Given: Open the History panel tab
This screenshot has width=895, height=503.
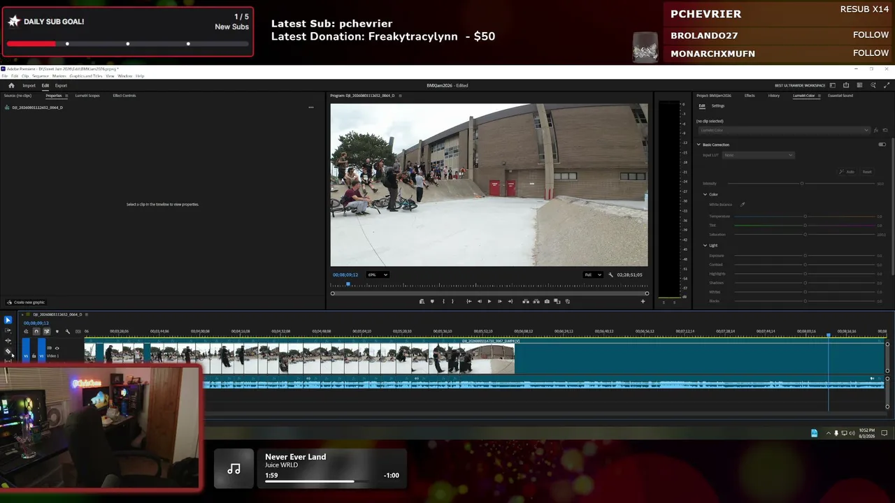Looking at the screenshot, I should pyautogui.click(x=774, y=96).
